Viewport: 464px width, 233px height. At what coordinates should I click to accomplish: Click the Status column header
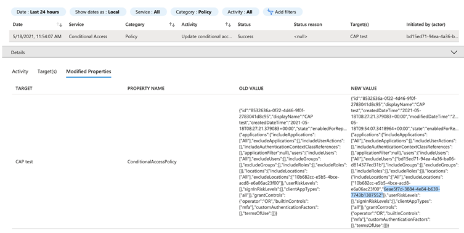[x=244, y=25]
